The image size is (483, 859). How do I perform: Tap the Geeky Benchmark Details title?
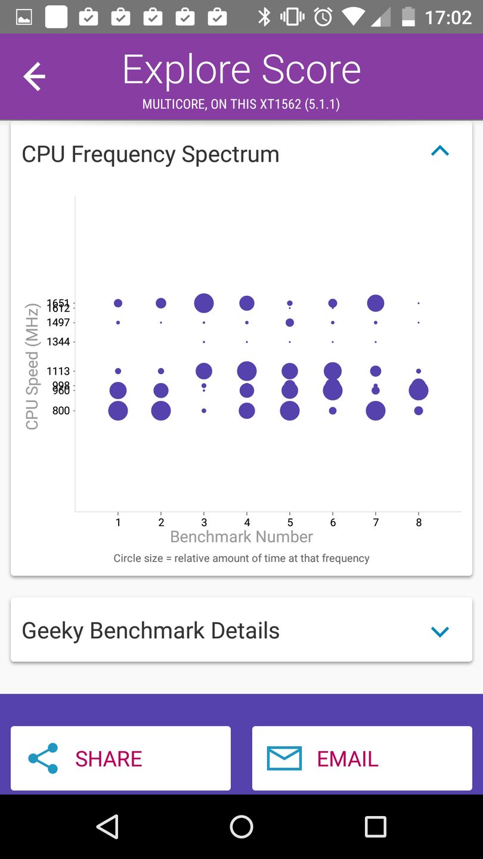click(x=151, y=631)
